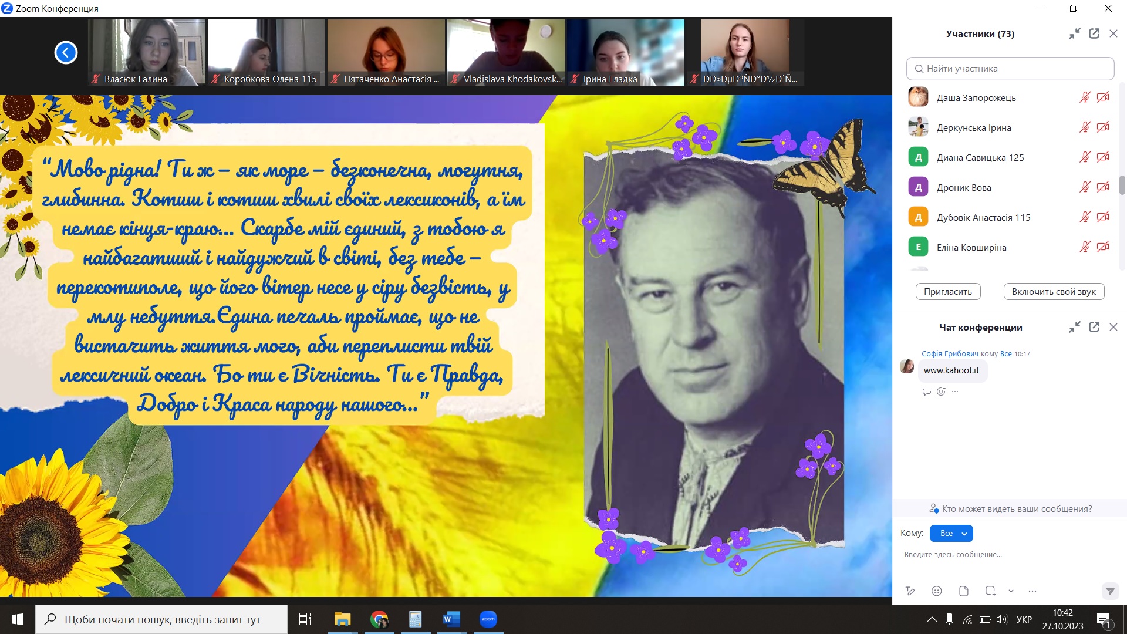
Task: Reply to Софія Грибович's message
Action: click(x=927, y=392)
